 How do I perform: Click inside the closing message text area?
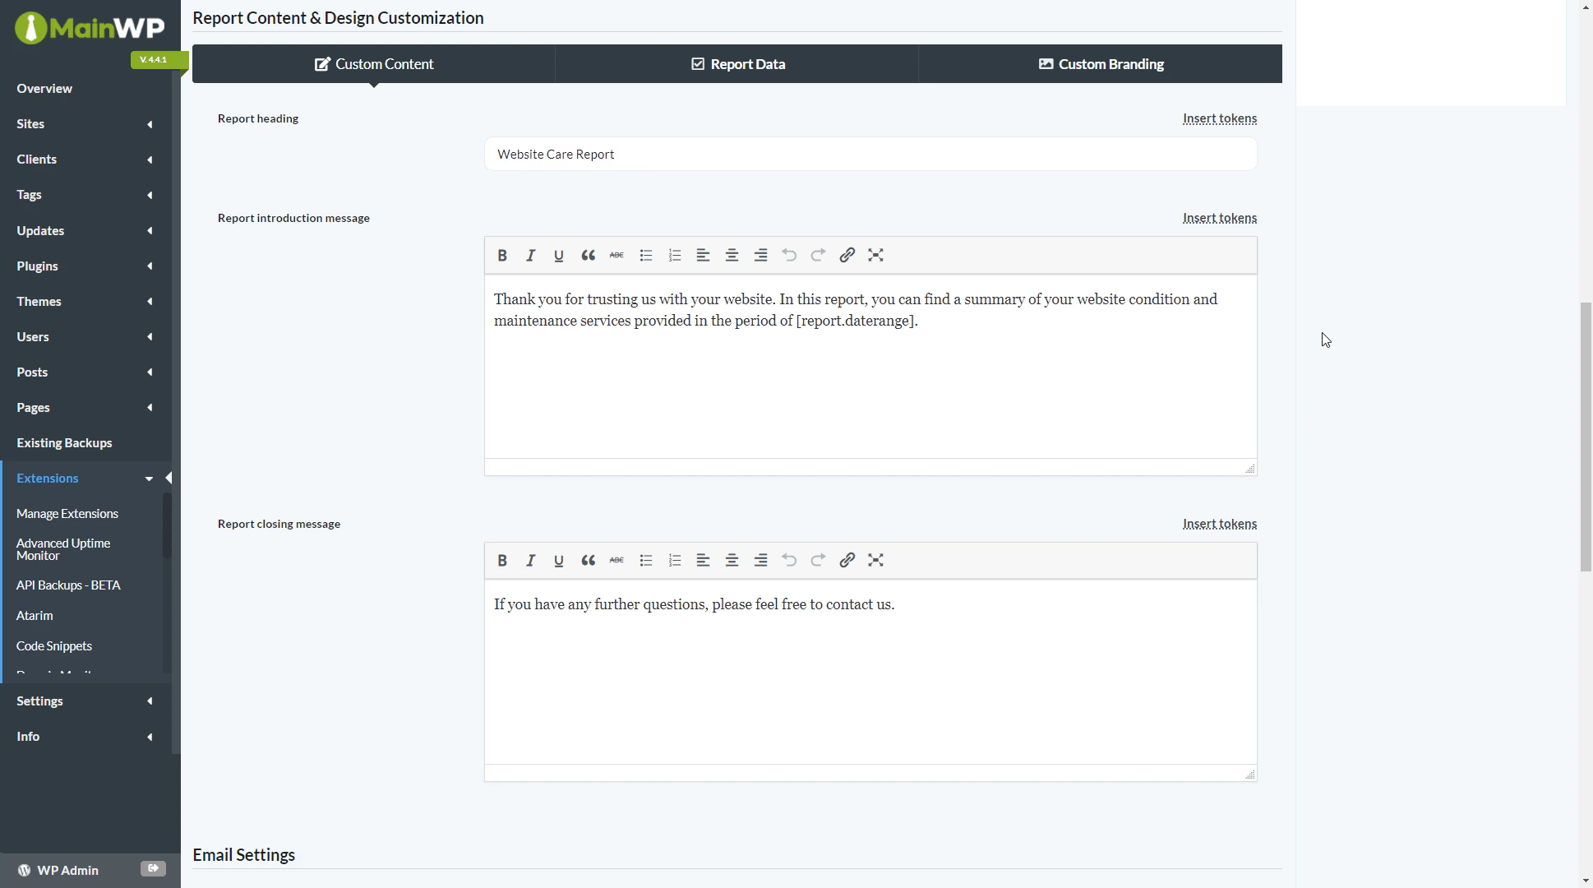[x=870, y=672]
